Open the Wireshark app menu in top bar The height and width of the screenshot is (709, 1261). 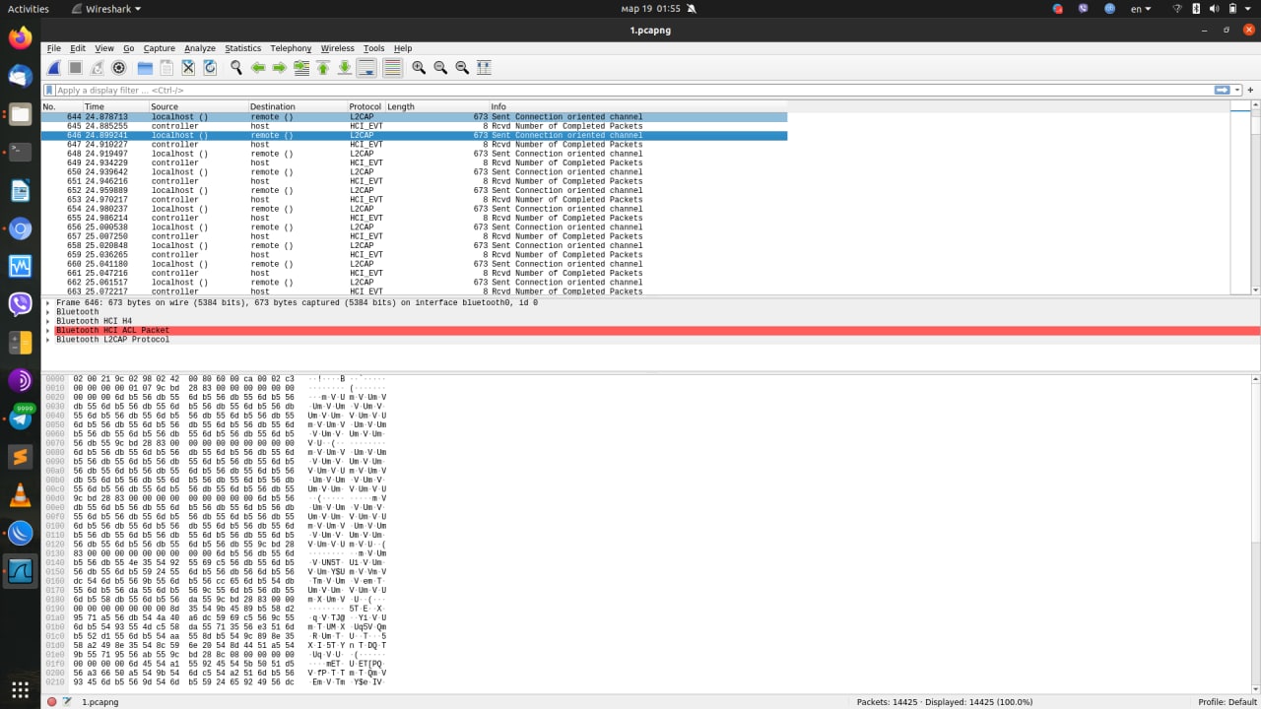coord(106,9)
